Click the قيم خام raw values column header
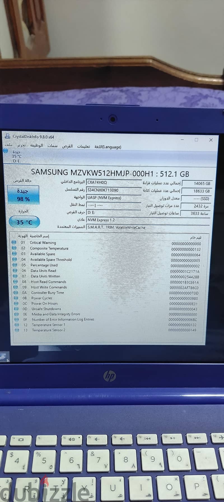The height and width of the screenshot is (502, 224). coord(196,237)
